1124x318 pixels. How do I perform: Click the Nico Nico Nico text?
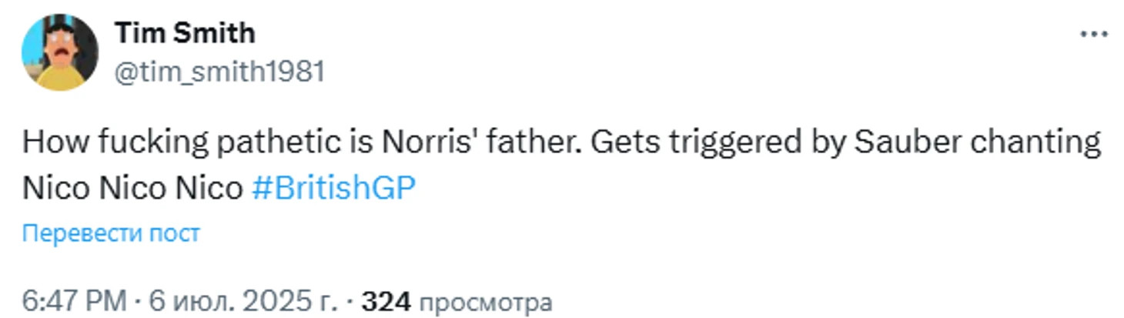(132, 188)
